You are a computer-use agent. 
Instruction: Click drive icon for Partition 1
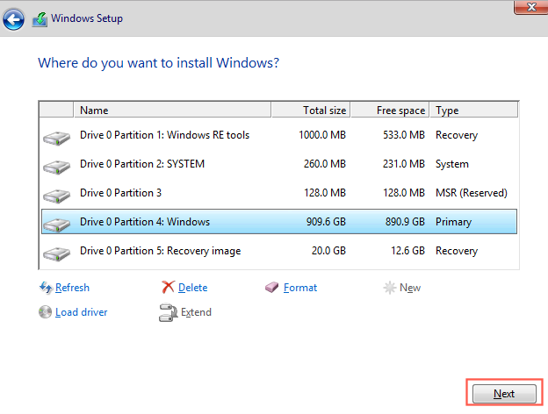(x=56, y=137)
